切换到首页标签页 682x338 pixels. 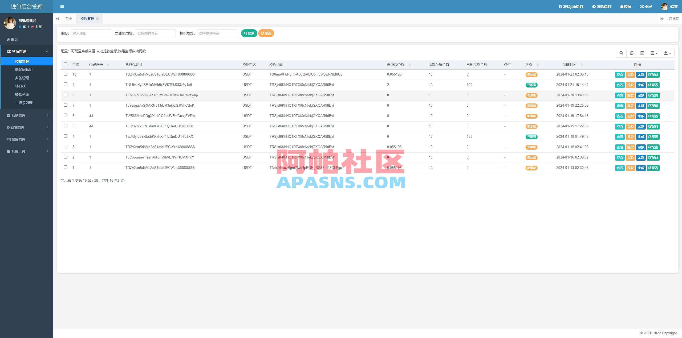coord(68,19)
